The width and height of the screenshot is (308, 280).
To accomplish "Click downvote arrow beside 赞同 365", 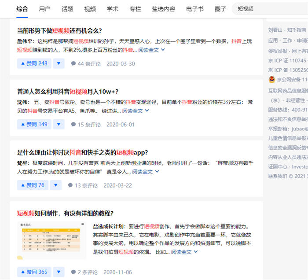I will 59,272.
